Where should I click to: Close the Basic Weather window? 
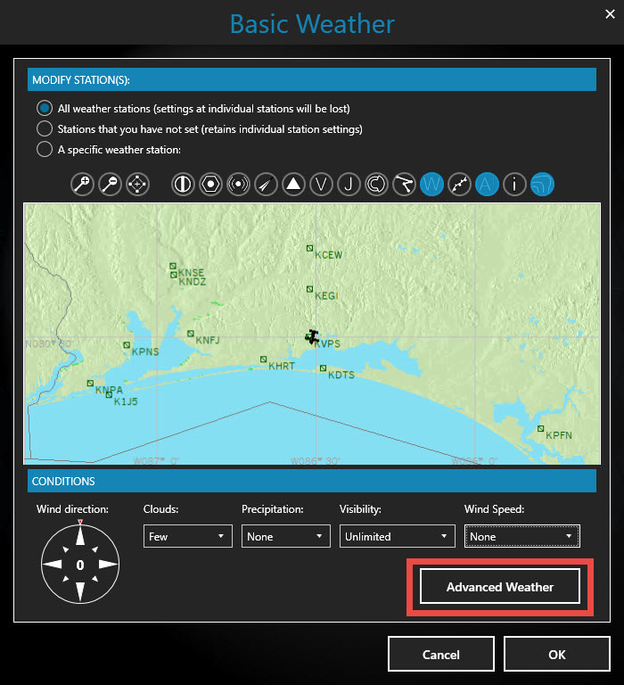(x=610, y=14)
